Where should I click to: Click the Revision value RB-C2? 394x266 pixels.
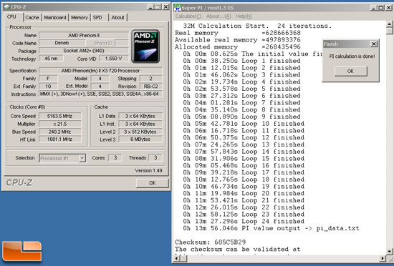(150, 87)
